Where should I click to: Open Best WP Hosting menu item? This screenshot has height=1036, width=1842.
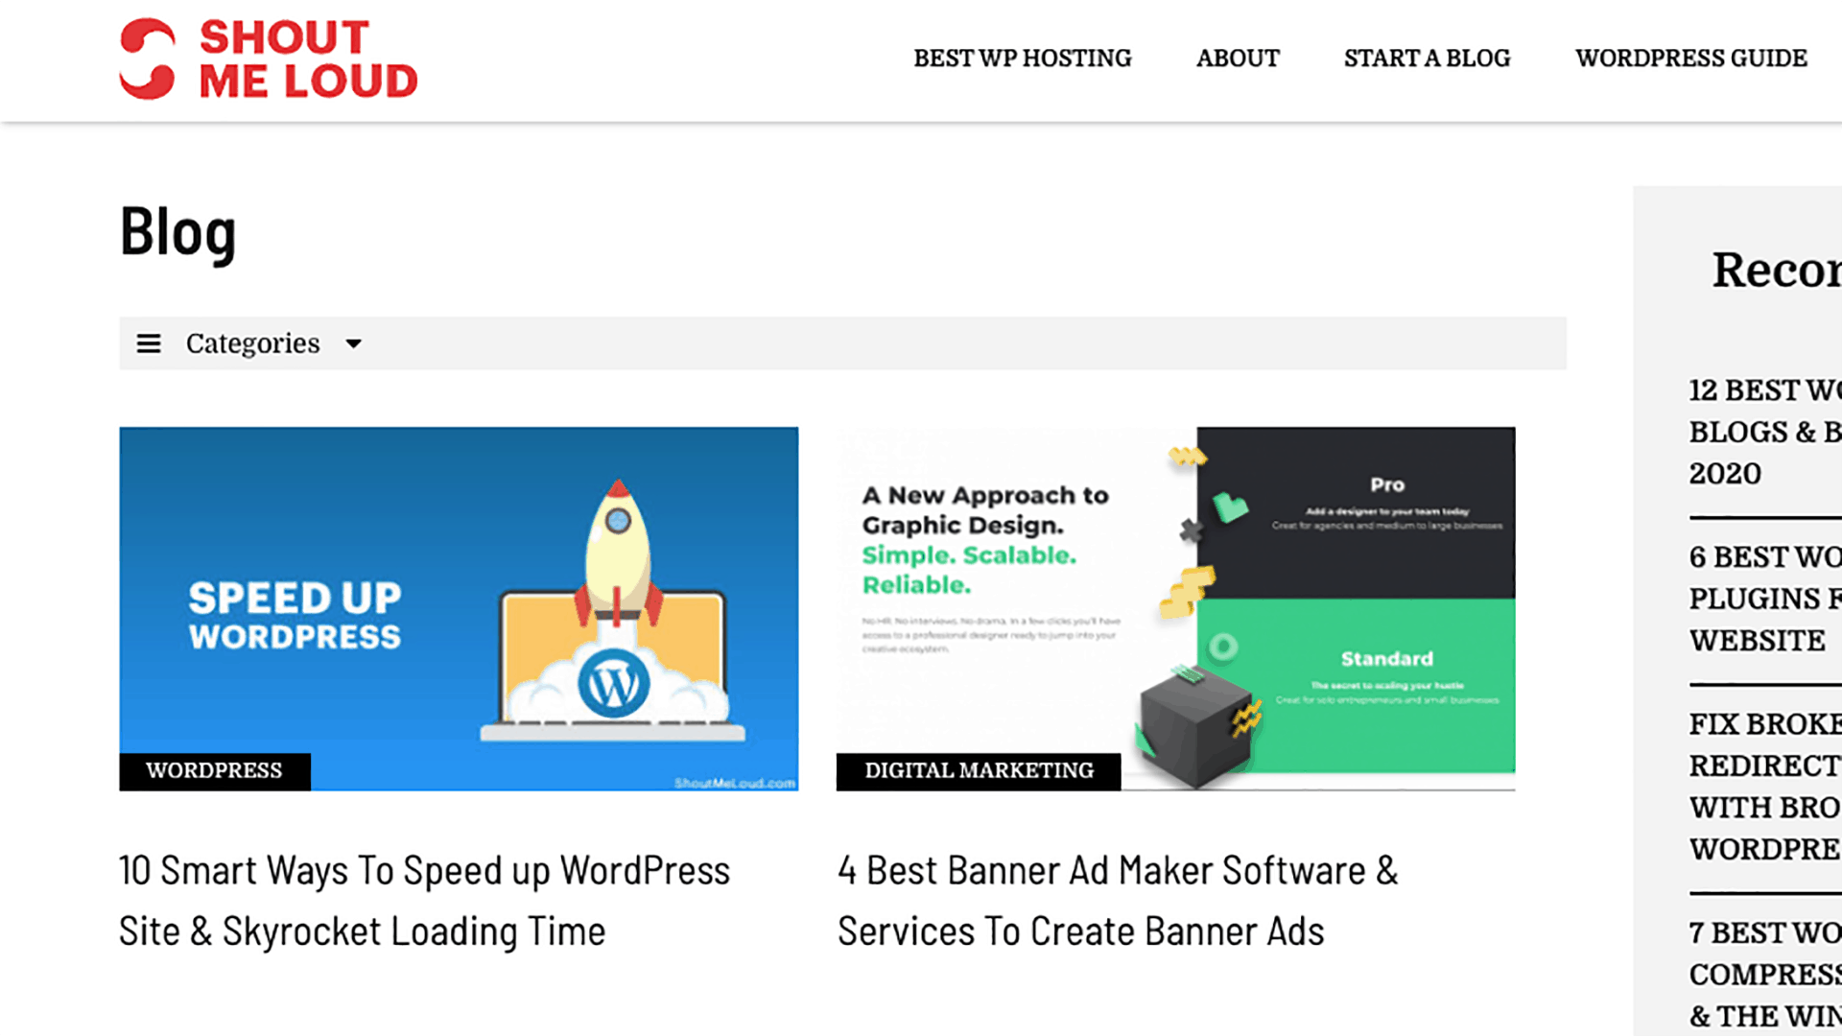(1022, 59)
